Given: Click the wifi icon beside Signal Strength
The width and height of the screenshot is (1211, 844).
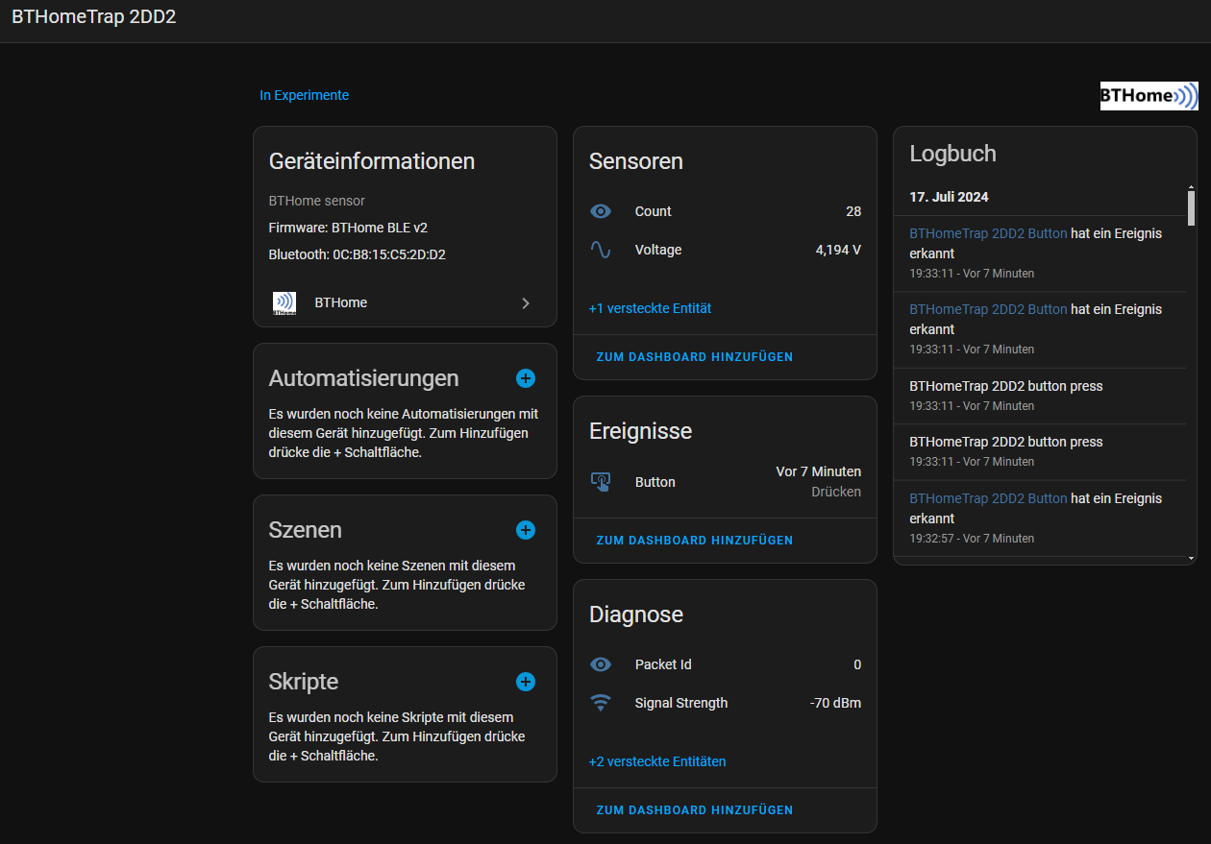Looking at the screenshot, I should tap(601, 703).
